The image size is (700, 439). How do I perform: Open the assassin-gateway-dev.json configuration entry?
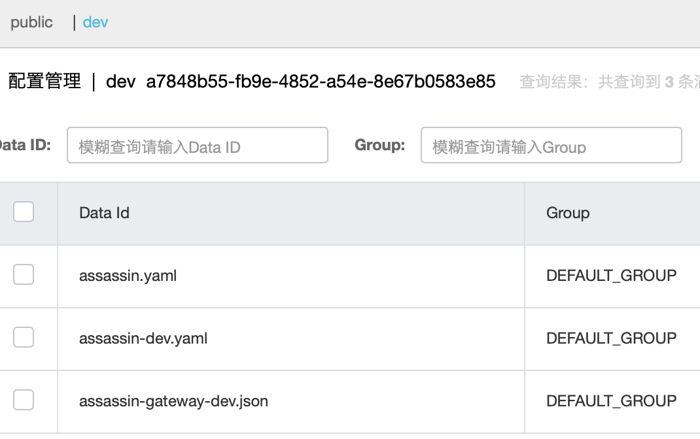click(173, 401)
